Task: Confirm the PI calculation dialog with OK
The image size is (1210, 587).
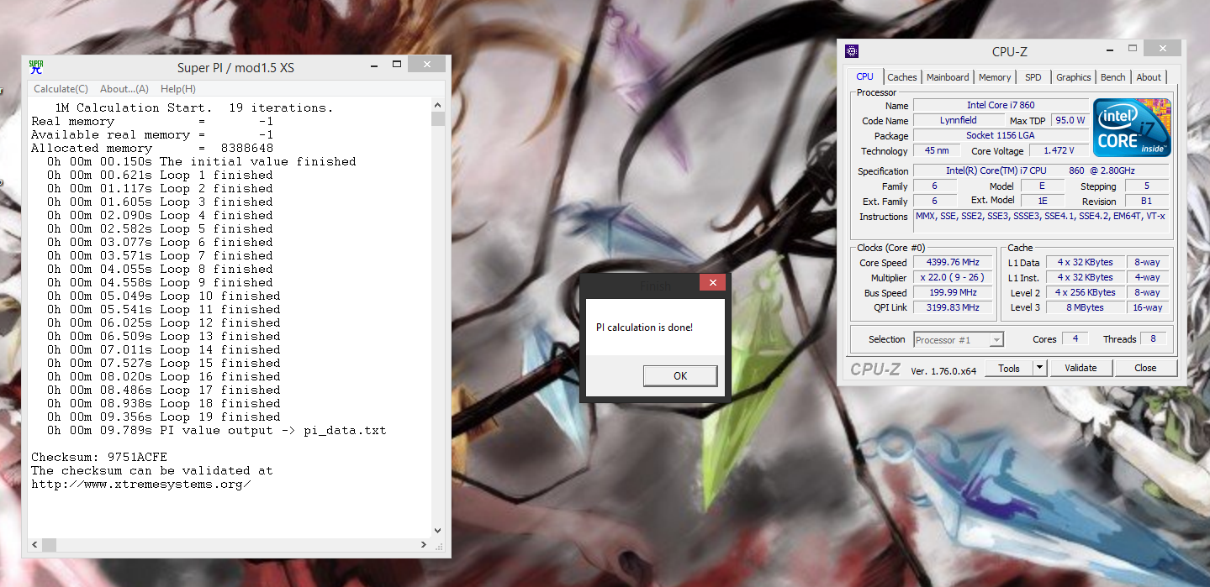Action: (x=680, y=375)
